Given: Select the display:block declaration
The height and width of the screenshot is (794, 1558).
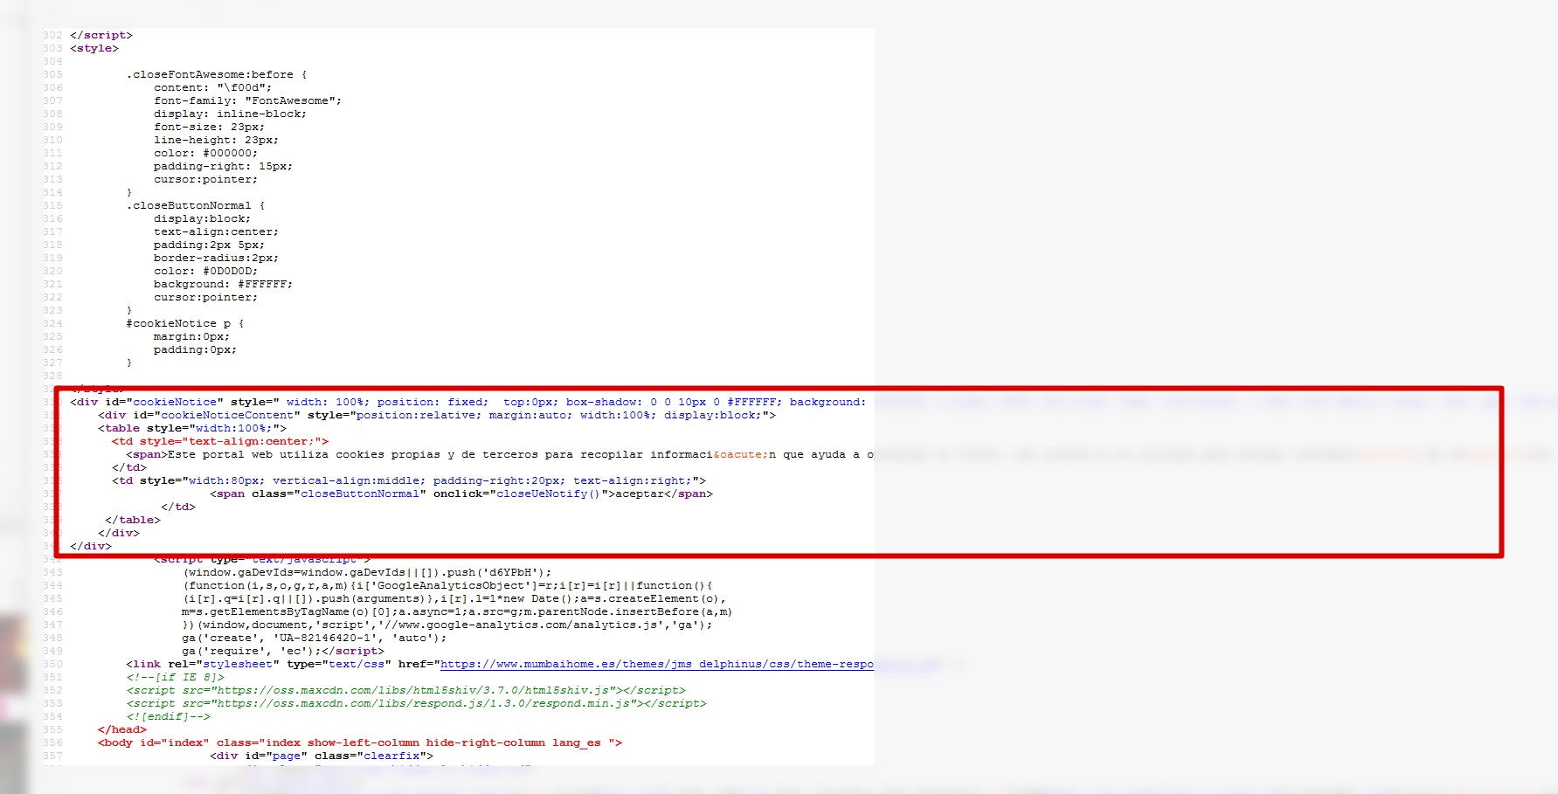Looking at the screenshot, I should click(x=203, y=218).
